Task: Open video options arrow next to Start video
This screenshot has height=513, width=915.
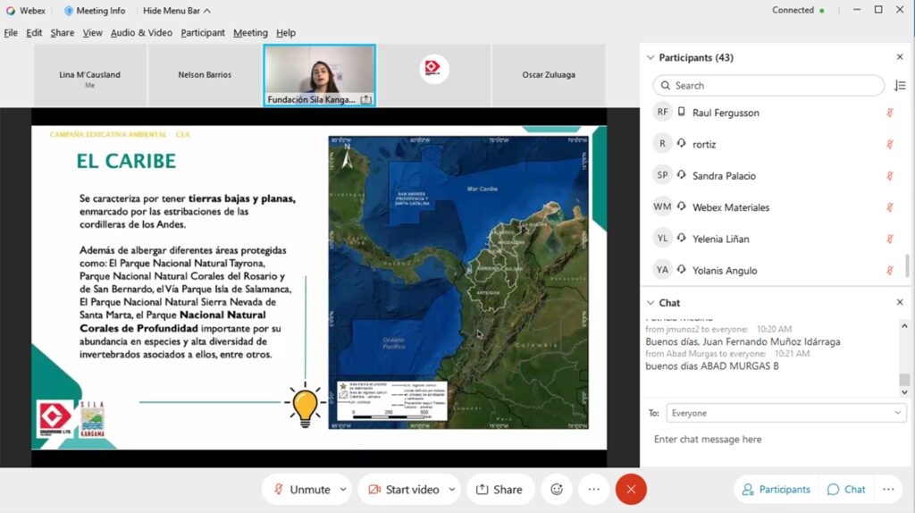Action: [451, 489]
